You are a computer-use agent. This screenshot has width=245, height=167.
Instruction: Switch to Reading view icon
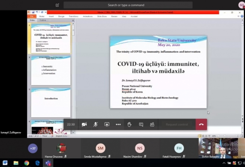[x=206, y=136]
